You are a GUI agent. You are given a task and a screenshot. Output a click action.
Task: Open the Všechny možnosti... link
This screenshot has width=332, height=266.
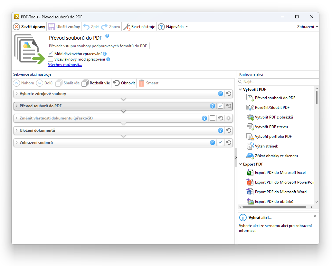coord(65,65)
